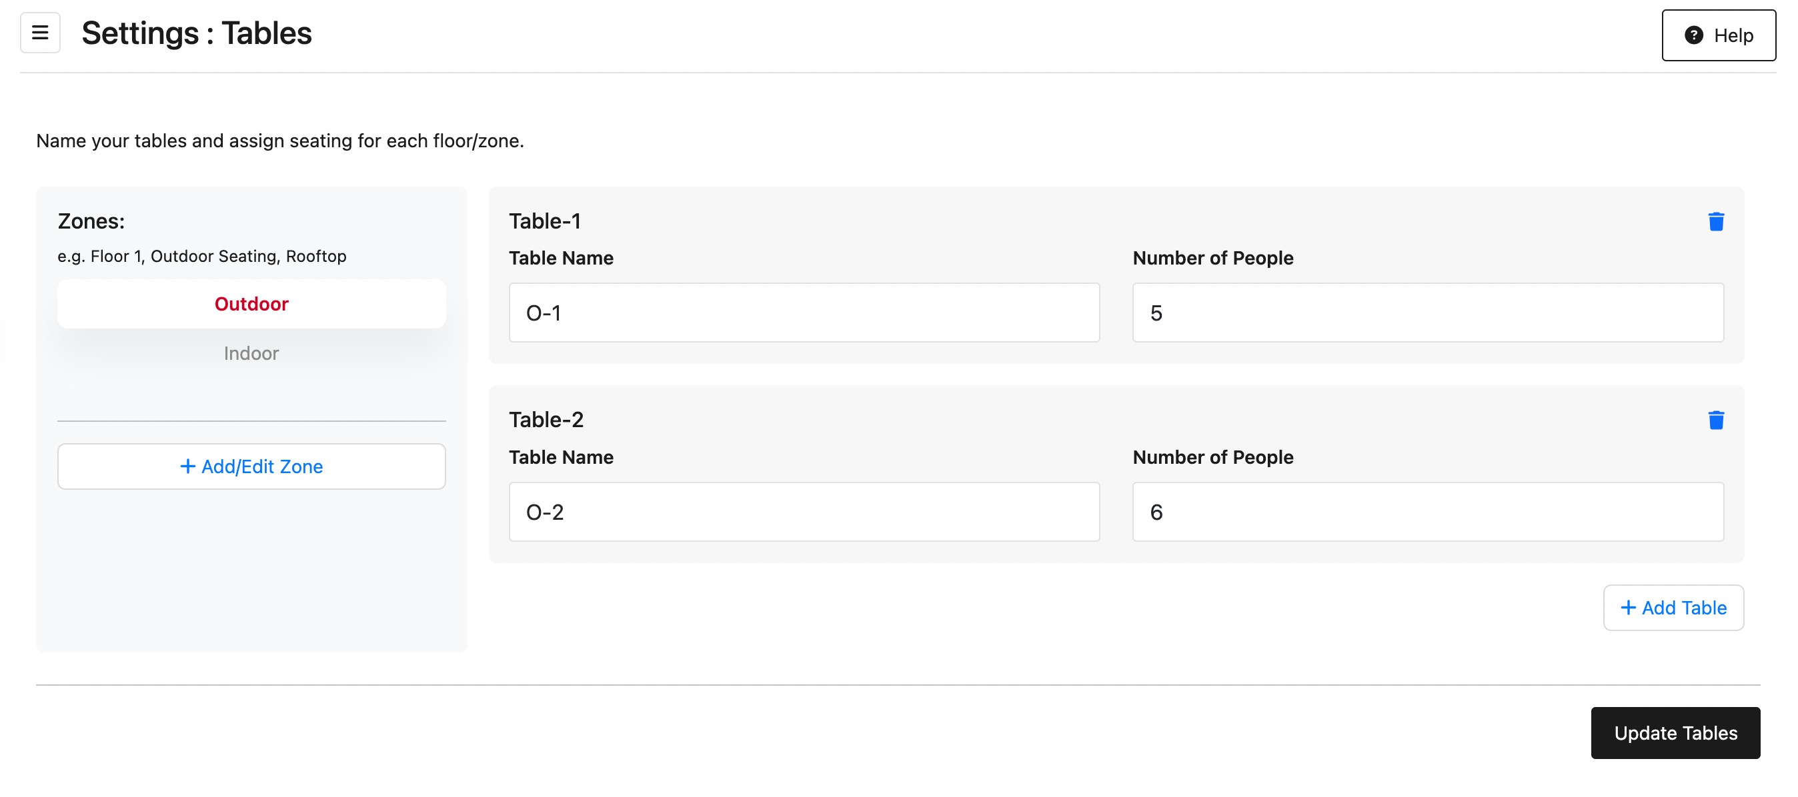Switch to the Indoor zone

251,354
